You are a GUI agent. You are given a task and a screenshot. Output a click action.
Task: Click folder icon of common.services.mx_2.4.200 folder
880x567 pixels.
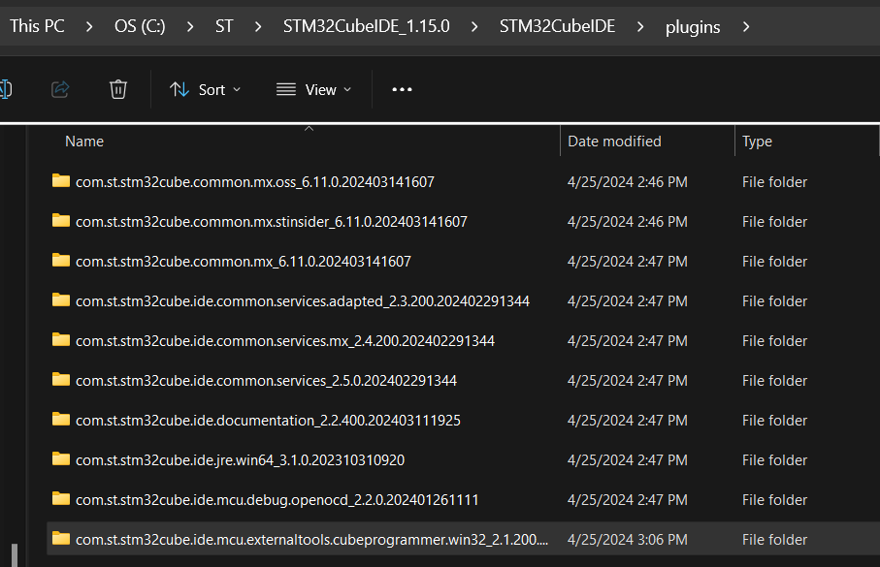pyautogui.click(x=60, y=340)
